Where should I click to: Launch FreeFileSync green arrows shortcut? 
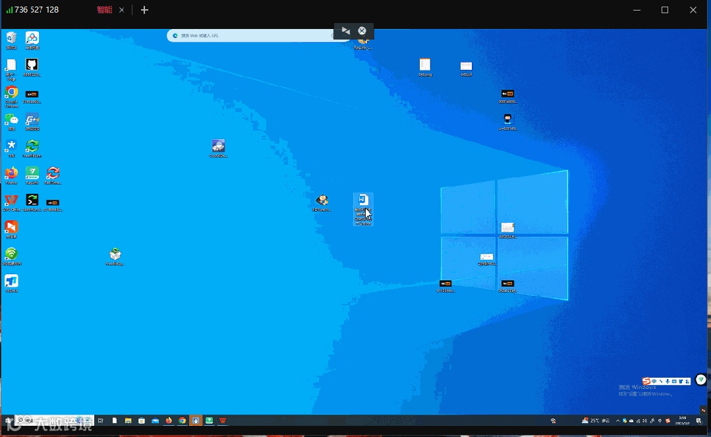(x=32, y=148)
